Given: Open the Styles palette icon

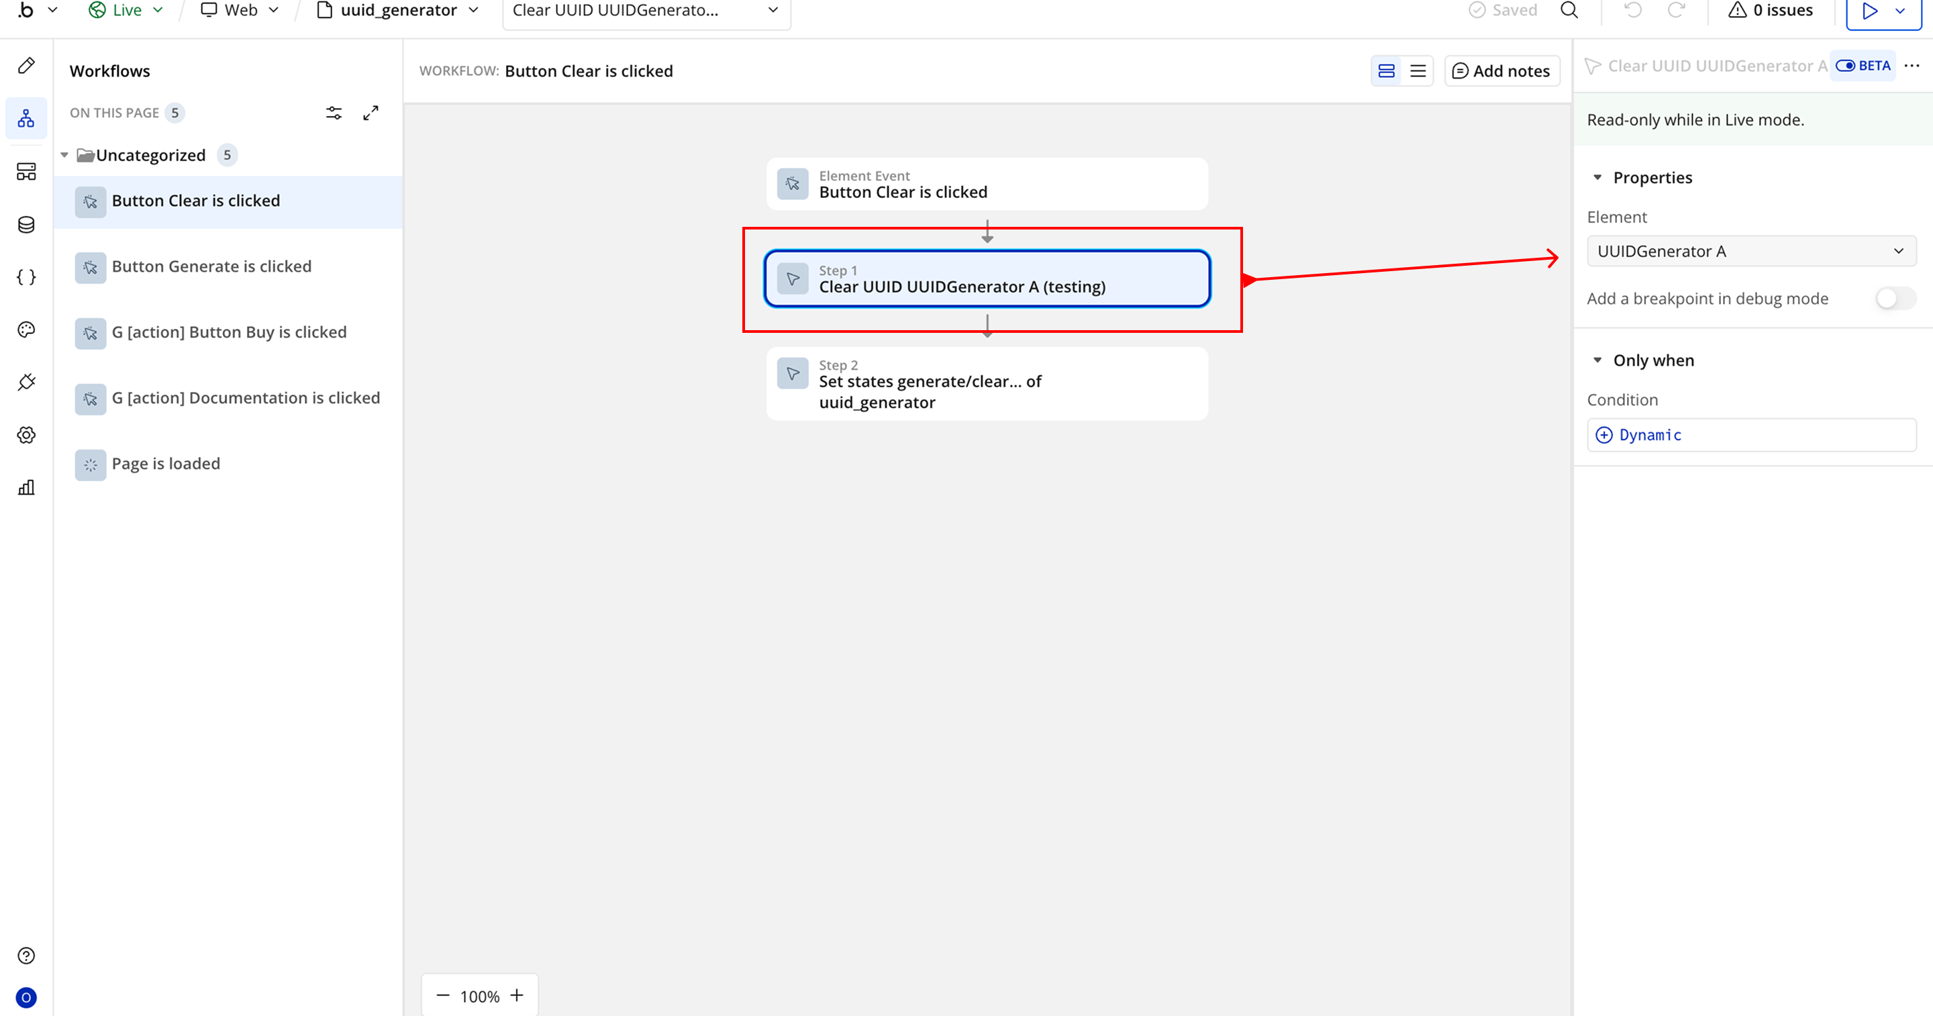Looking at the screenshot, I should (26, 329).
